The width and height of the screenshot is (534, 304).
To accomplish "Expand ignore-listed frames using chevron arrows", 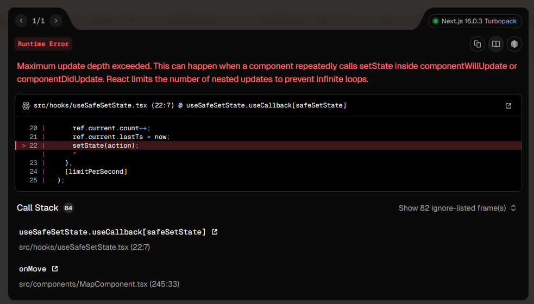I will (513, 208).
